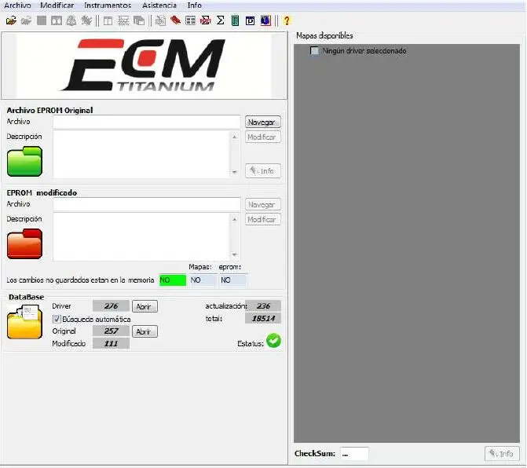
Task: Click the yellow DataBase folder icon
Action: [x=24, y=322]
